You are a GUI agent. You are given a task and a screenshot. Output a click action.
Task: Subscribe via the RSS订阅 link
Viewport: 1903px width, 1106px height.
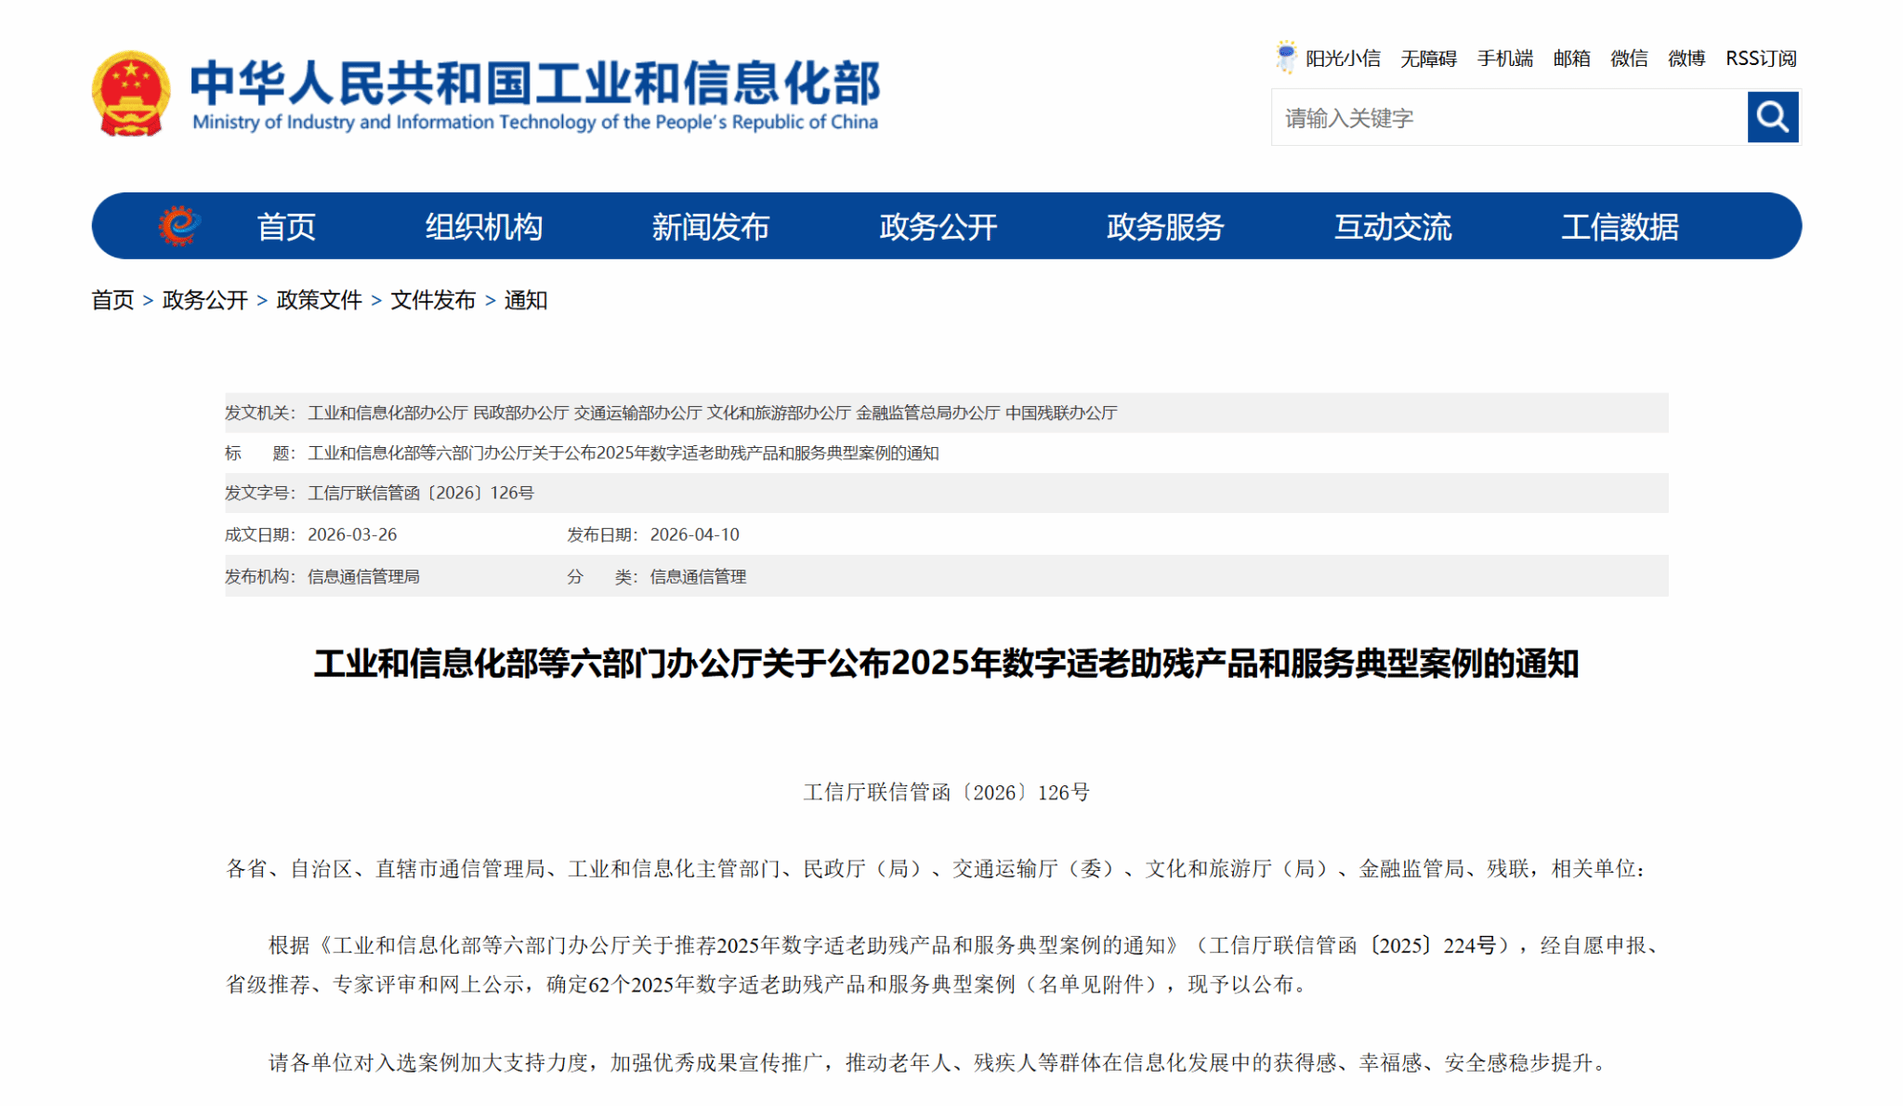coord(1761,59)
